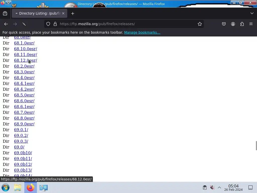Open the Firefox View button
This screenshot has width=257, height=193.
[5, 14]
